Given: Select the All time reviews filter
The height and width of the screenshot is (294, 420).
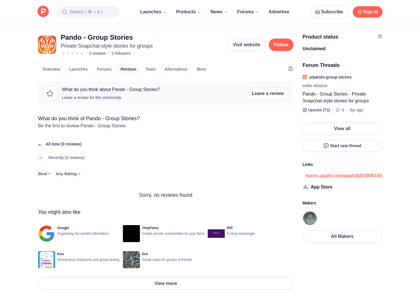Looking at the screenshot, I should tap(63, 144).
